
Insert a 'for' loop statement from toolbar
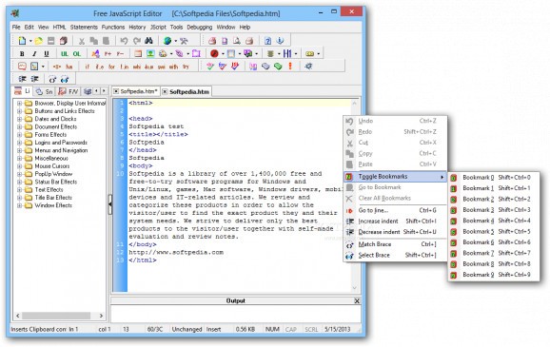pos(111,67)
